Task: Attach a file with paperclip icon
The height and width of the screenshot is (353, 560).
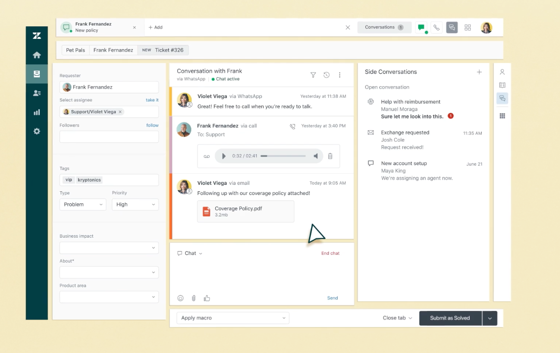Action: click(x=194, y=298)
